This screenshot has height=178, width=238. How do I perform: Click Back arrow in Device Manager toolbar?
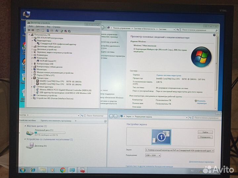(x=29, y=30)
